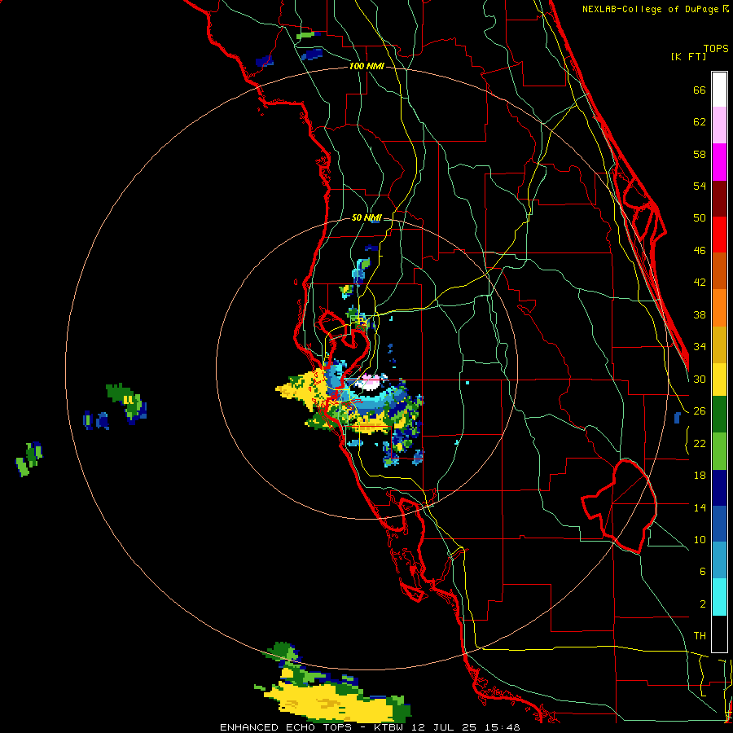Click the pink-white highest echo top cell
733x733 pixels.
(367, 383)
